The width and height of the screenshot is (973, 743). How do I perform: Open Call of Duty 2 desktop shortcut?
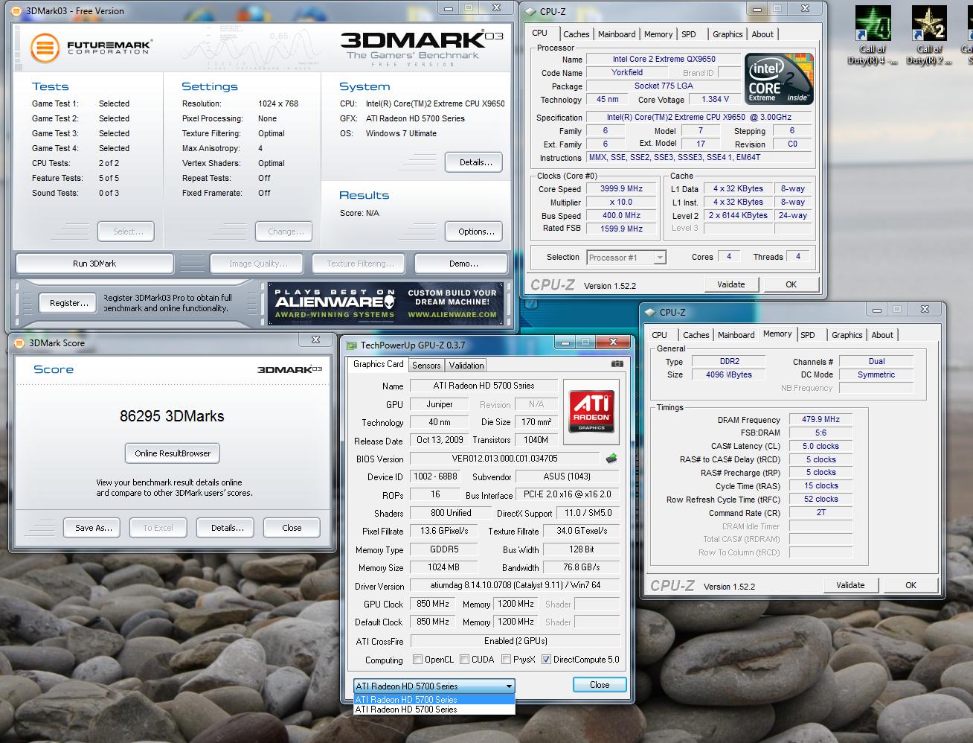click(x=929, y=35)
